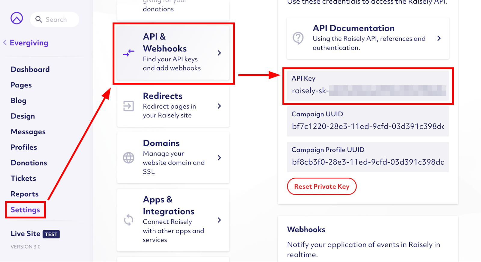Image resolution: width=481 pixels, height=262 pixels.
Task: Click the 'Notify your application of events' text
Action: click(363, 249)
